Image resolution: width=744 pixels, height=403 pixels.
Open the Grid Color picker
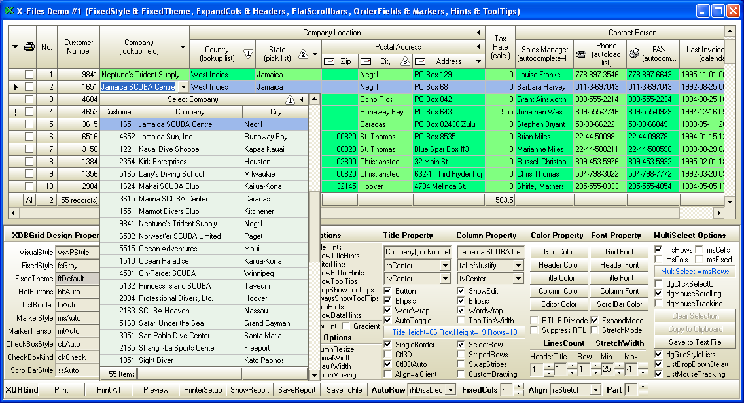[x=559, y=252]
